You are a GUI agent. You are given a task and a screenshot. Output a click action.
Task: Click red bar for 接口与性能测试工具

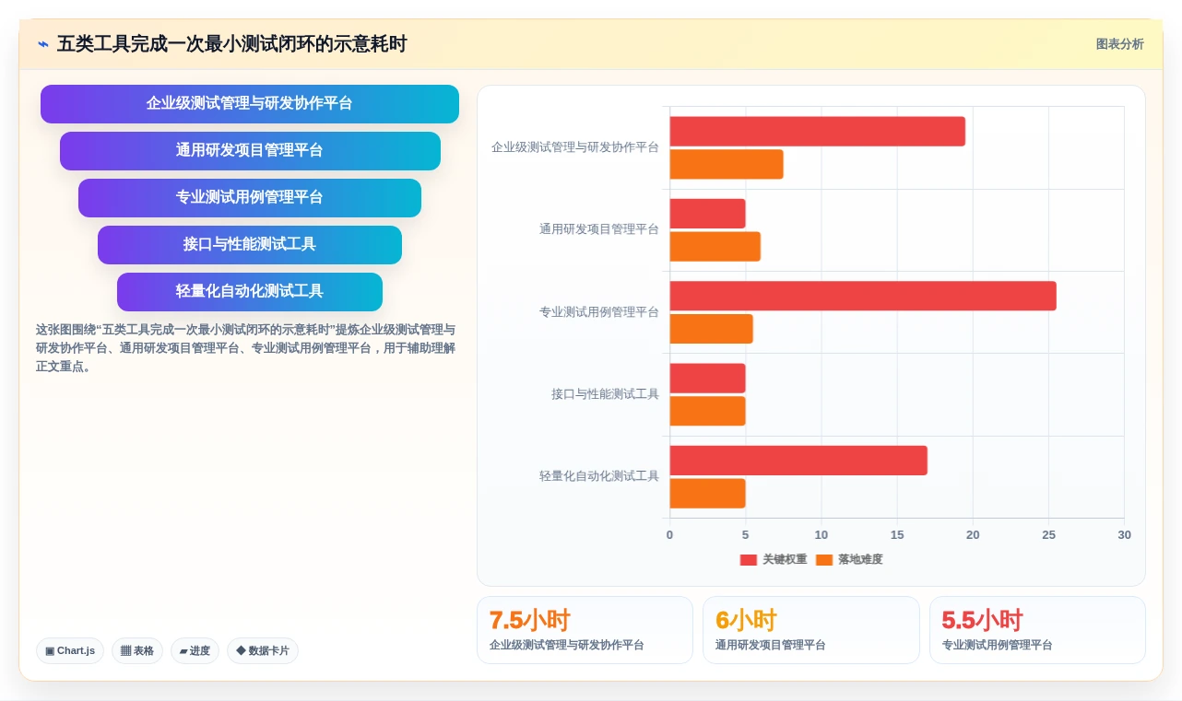click(708, 379)
